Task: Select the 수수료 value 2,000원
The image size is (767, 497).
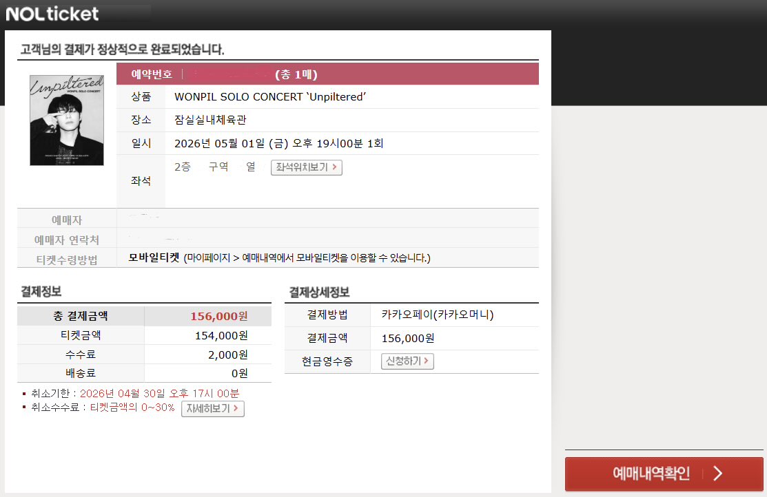Action: pyautogui.click(x=227, y=355)
